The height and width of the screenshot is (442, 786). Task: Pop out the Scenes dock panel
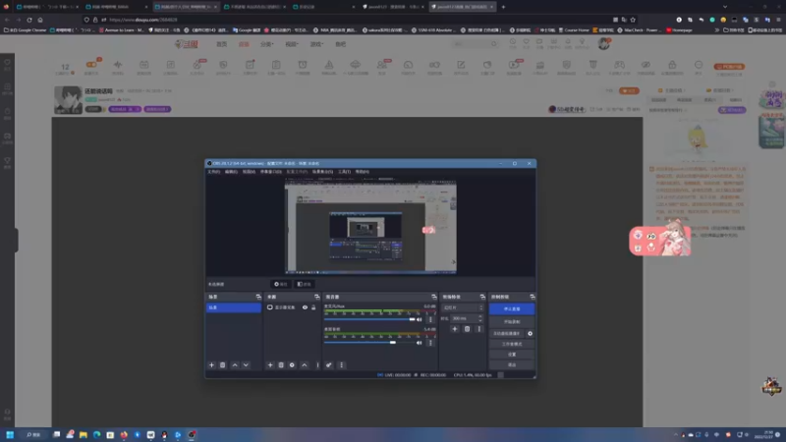[x=258, y=297]
